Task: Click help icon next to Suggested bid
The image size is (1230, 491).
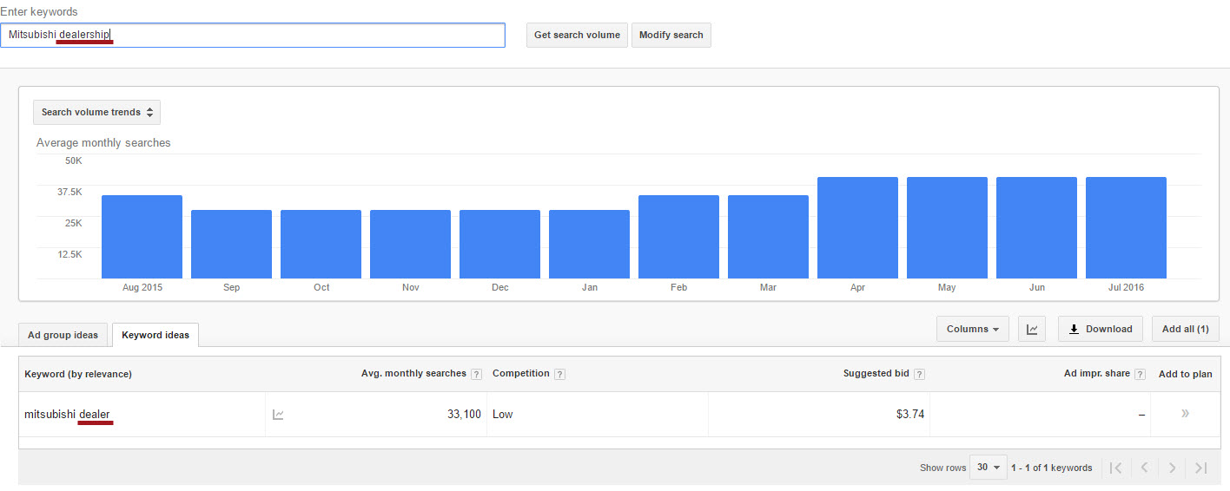Action: [919, 374]
